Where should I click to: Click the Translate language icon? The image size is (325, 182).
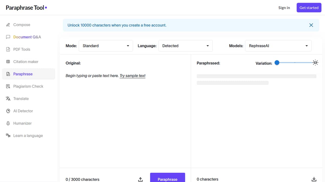(x=8, y=99)
